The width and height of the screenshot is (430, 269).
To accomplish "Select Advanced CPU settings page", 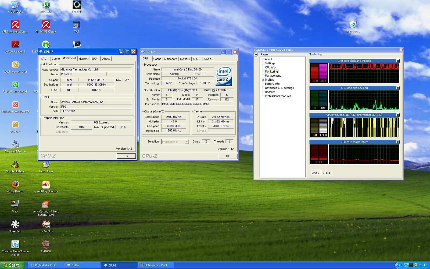I will (x=279, y=88).
